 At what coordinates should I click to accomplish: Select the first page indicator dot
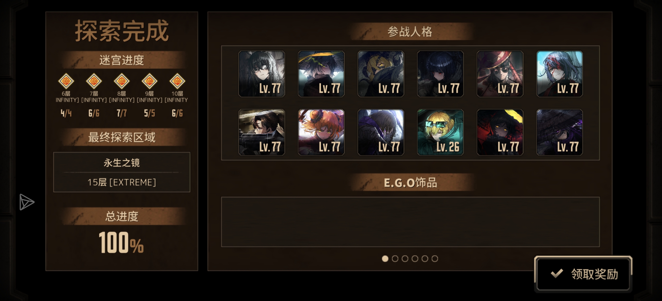pyautogui.click(x=385, y=259)
